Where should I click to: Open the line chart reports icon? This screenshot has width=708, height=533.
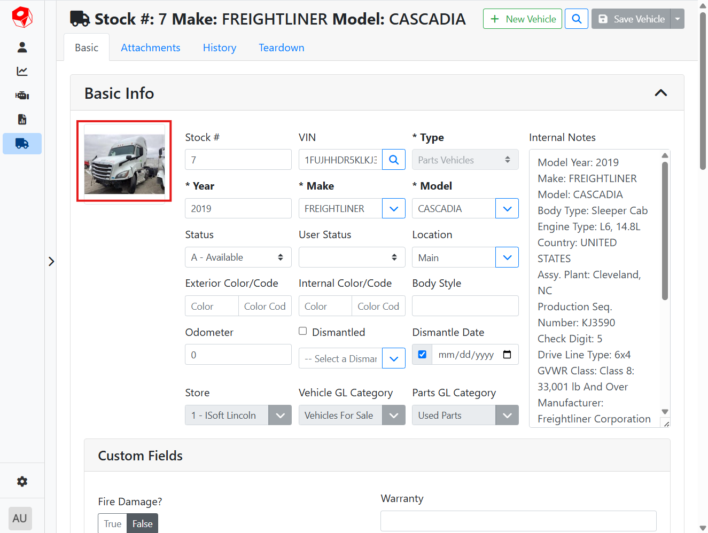click(x=22, y=72)
